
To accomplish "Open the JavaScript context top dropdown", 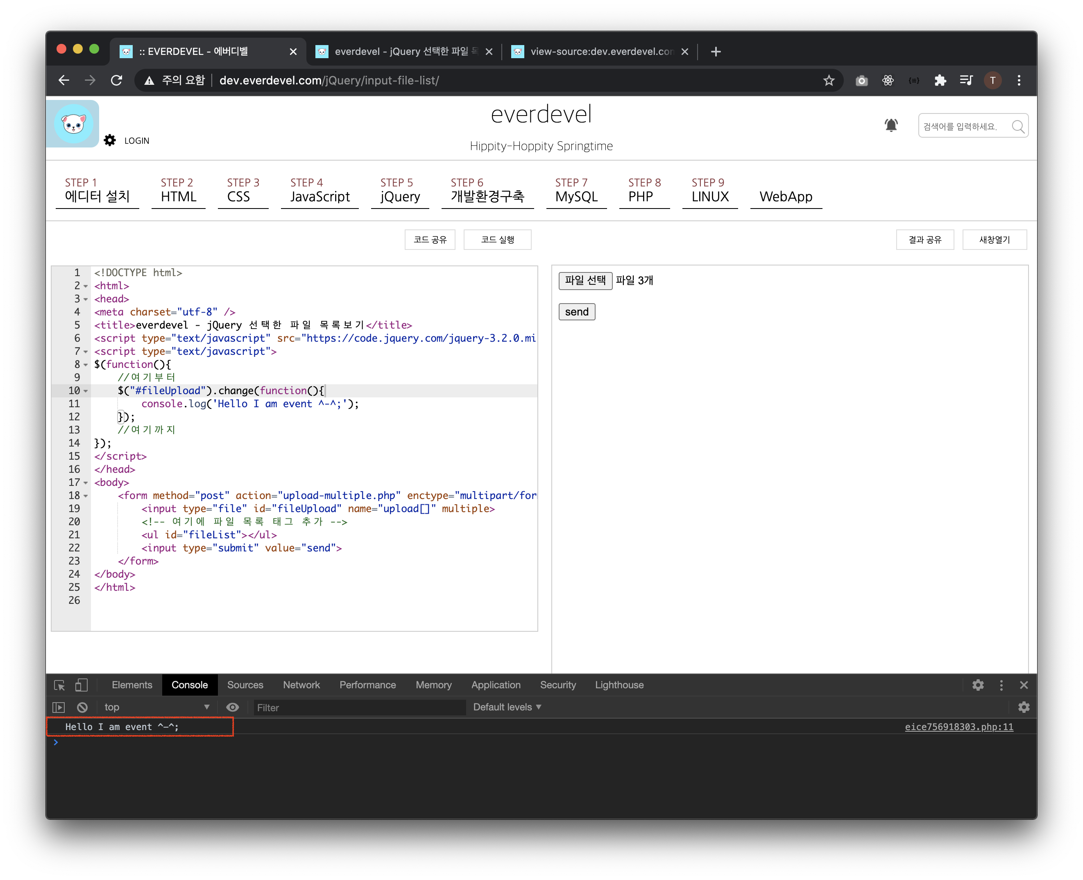I will point(156,707).
